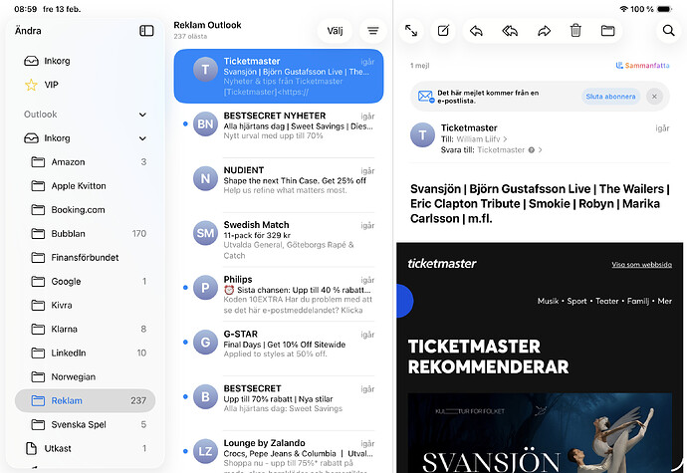
Task: Click the Sluta abonnera button
Action: coord(610,97)
